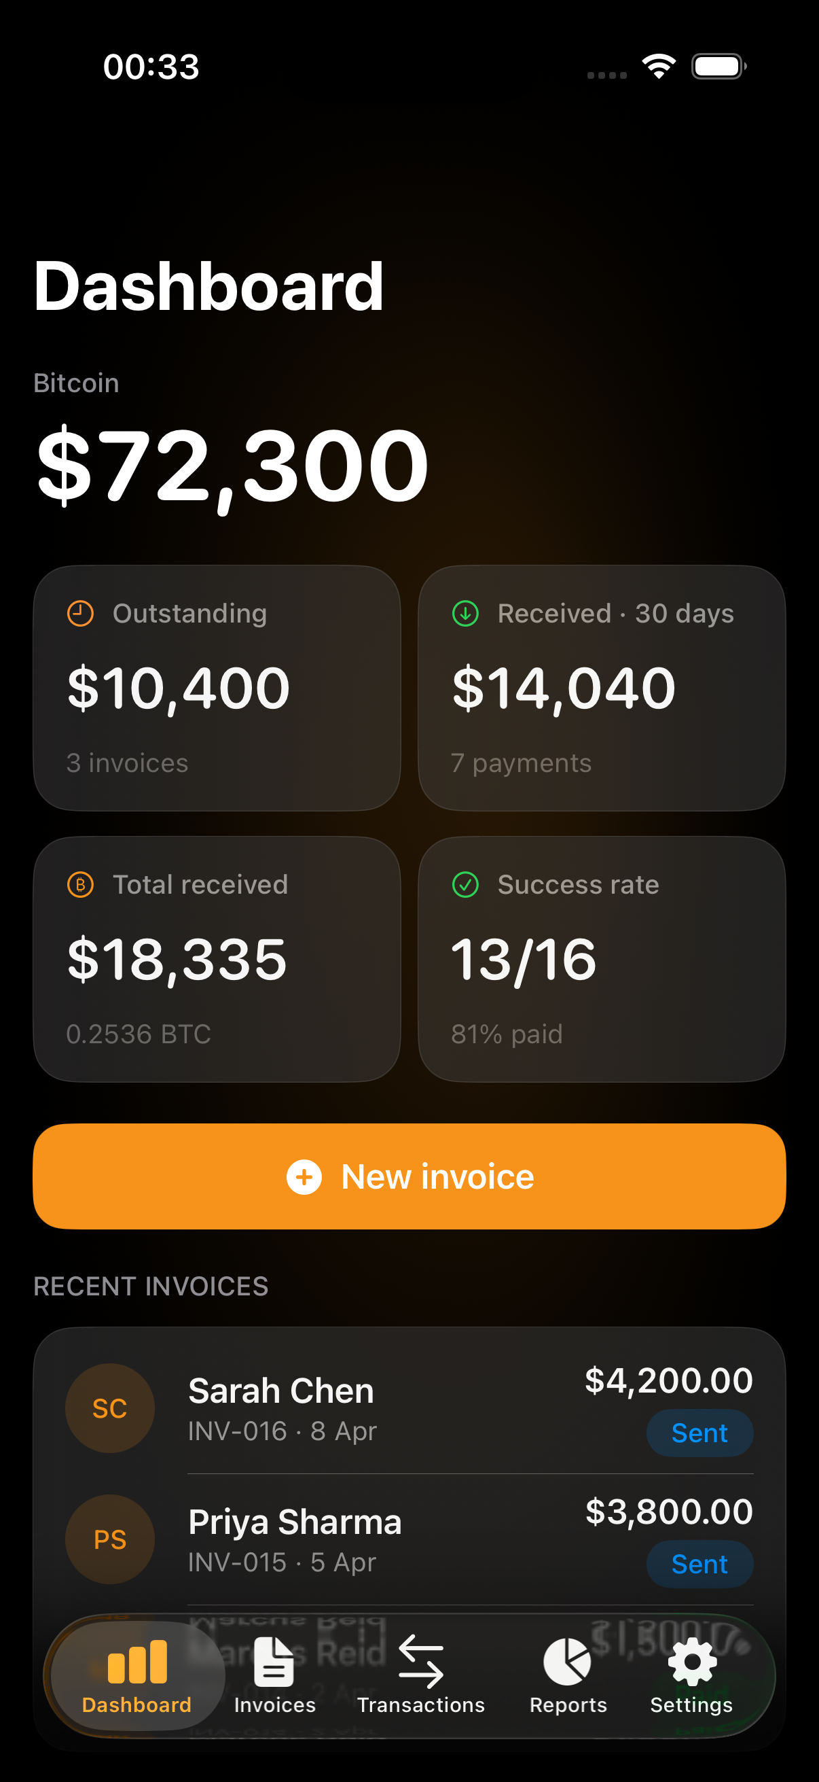Open Transactions arrows tab
The width and height of the screenshot is (819, 1782).
point(421,1675)
